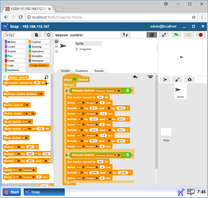Click the palette search magnifier icon
The width and height of the screenshot is (208, 198).
46,77
